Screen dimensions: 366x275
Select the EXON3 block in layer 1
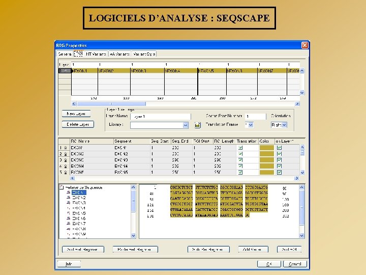[x=147, y=71]
